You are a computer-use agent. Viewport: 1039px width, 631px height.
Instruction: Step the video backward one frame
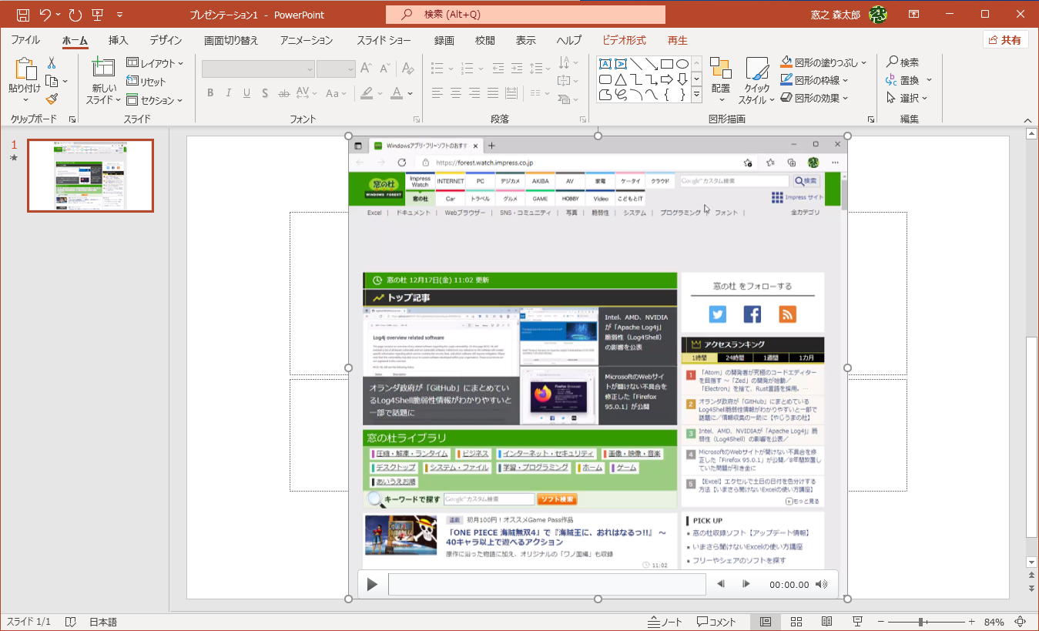722,584
